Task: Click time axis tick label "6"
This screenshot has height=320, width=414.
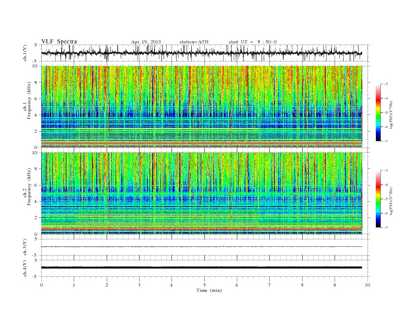Action: pyautogui.click(x=237, y=285)
